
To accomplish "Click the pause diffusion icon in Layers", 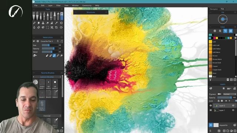I will click(x=224, y=89).
